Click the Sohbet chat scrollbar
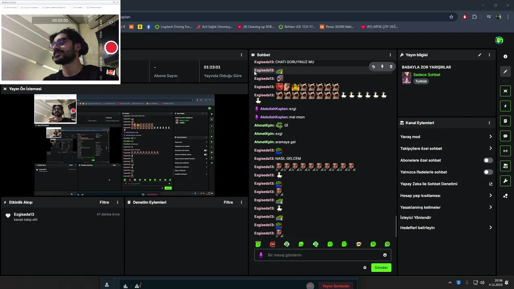514x289 pixels. point(396,226)
